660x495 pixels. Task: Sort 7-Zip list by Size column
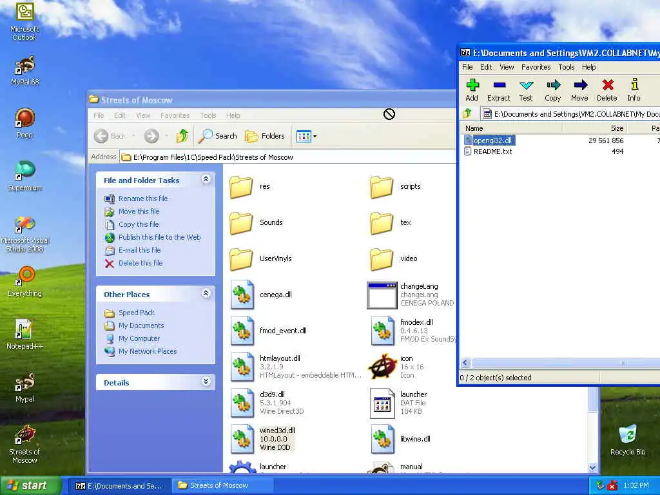[595, 128]
